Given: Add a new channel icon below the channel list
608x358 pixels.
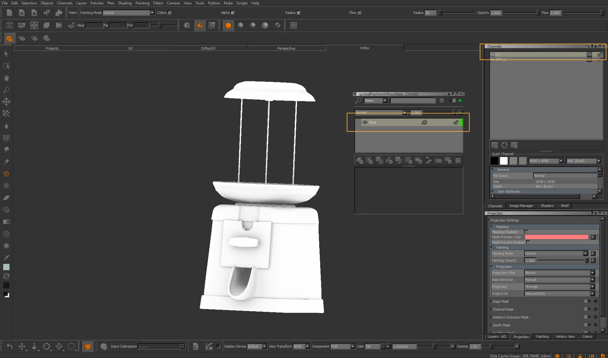Looking at the screenshot, I should pos(494,145).
